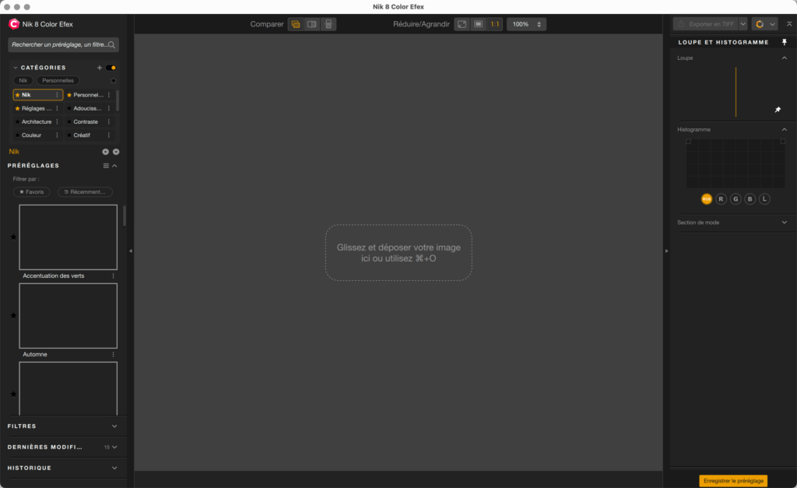Go to next category with right arrow
The image size is (797, 488).
coord(116,152)
